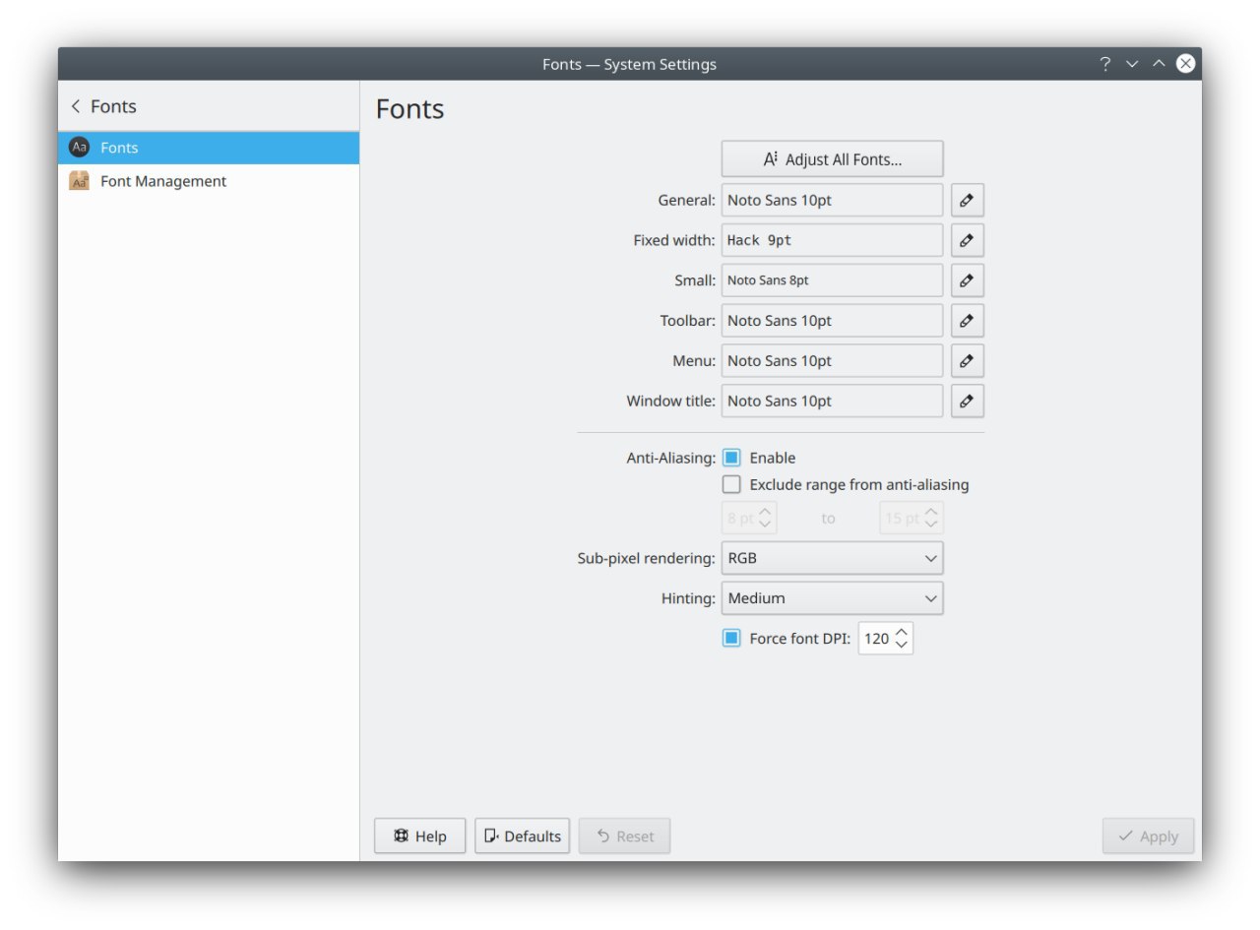Click the Adjust All Fonts button
Image resolution: width=1260 pixels, height=930 pixels.
[832, 159]
